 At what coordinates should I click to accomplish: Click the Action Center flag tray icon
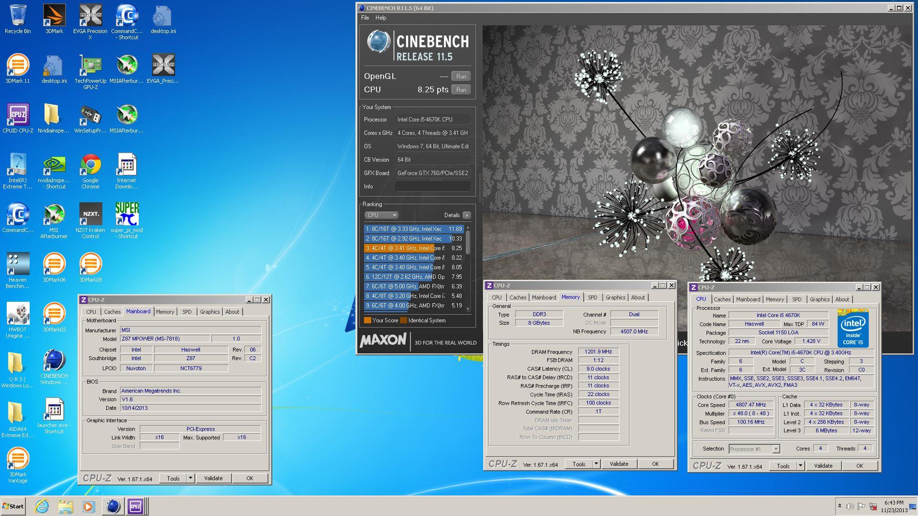pos(862,506)
